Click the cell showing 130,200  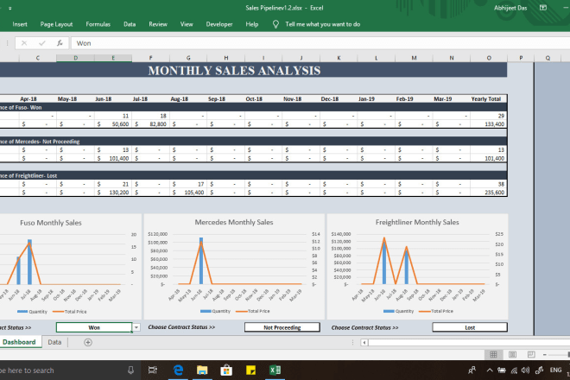click(x=113, y=193)
